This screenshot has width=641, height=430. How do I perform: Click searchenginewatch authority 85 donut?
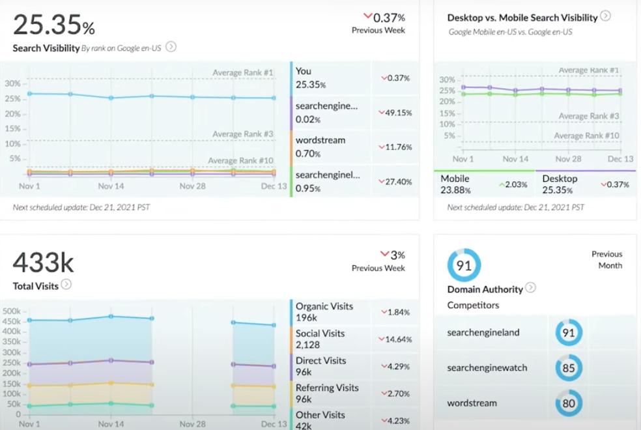pyautogui.click(x=569, y=368)
